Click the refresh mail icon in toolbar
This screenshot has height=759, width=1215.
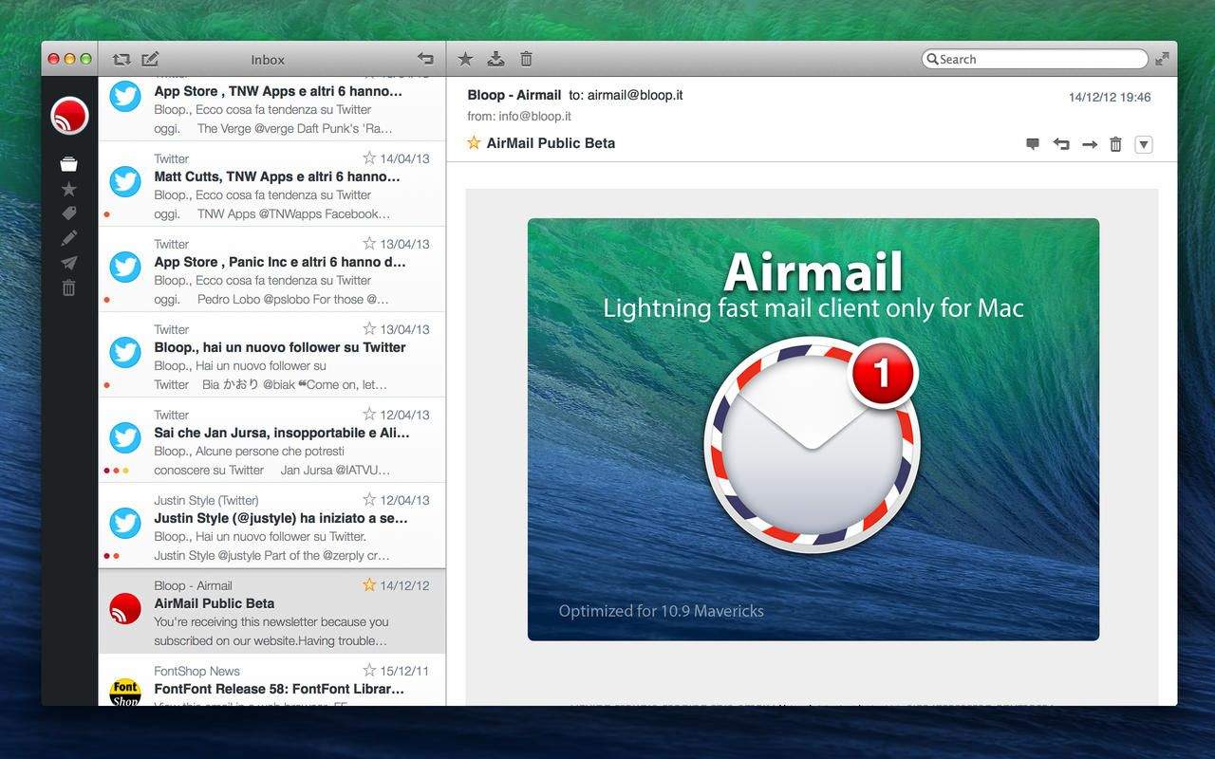pos(121,59)
